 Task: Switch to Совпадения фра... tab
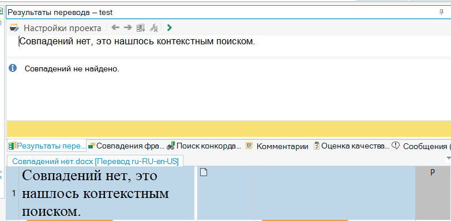click(126, 146)
